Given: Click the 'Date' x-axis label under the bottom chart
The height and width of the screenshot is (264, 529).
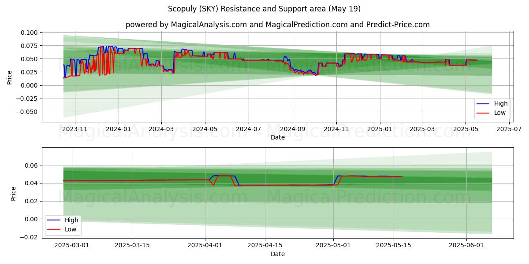Looking at the screenshot, I should coord(278,254).
